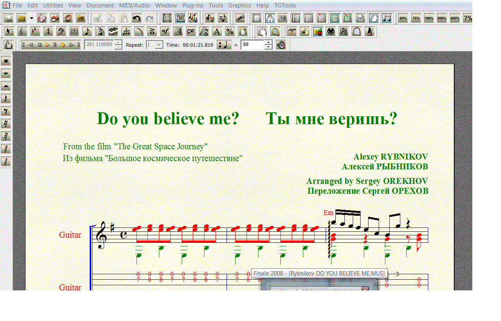
Task: Choose the Articulation accent tool
Action: click(x=152, y=31)
